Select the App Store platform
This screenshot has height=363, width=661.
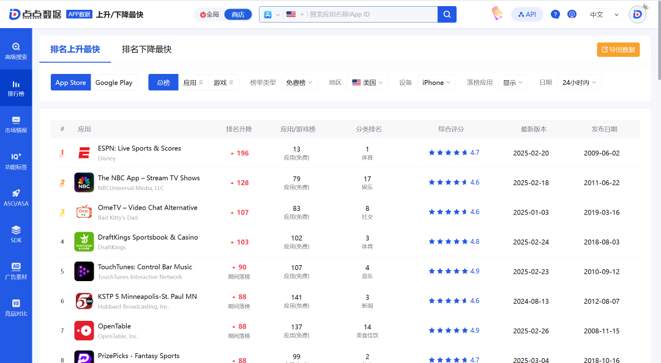tap(70, 82)
